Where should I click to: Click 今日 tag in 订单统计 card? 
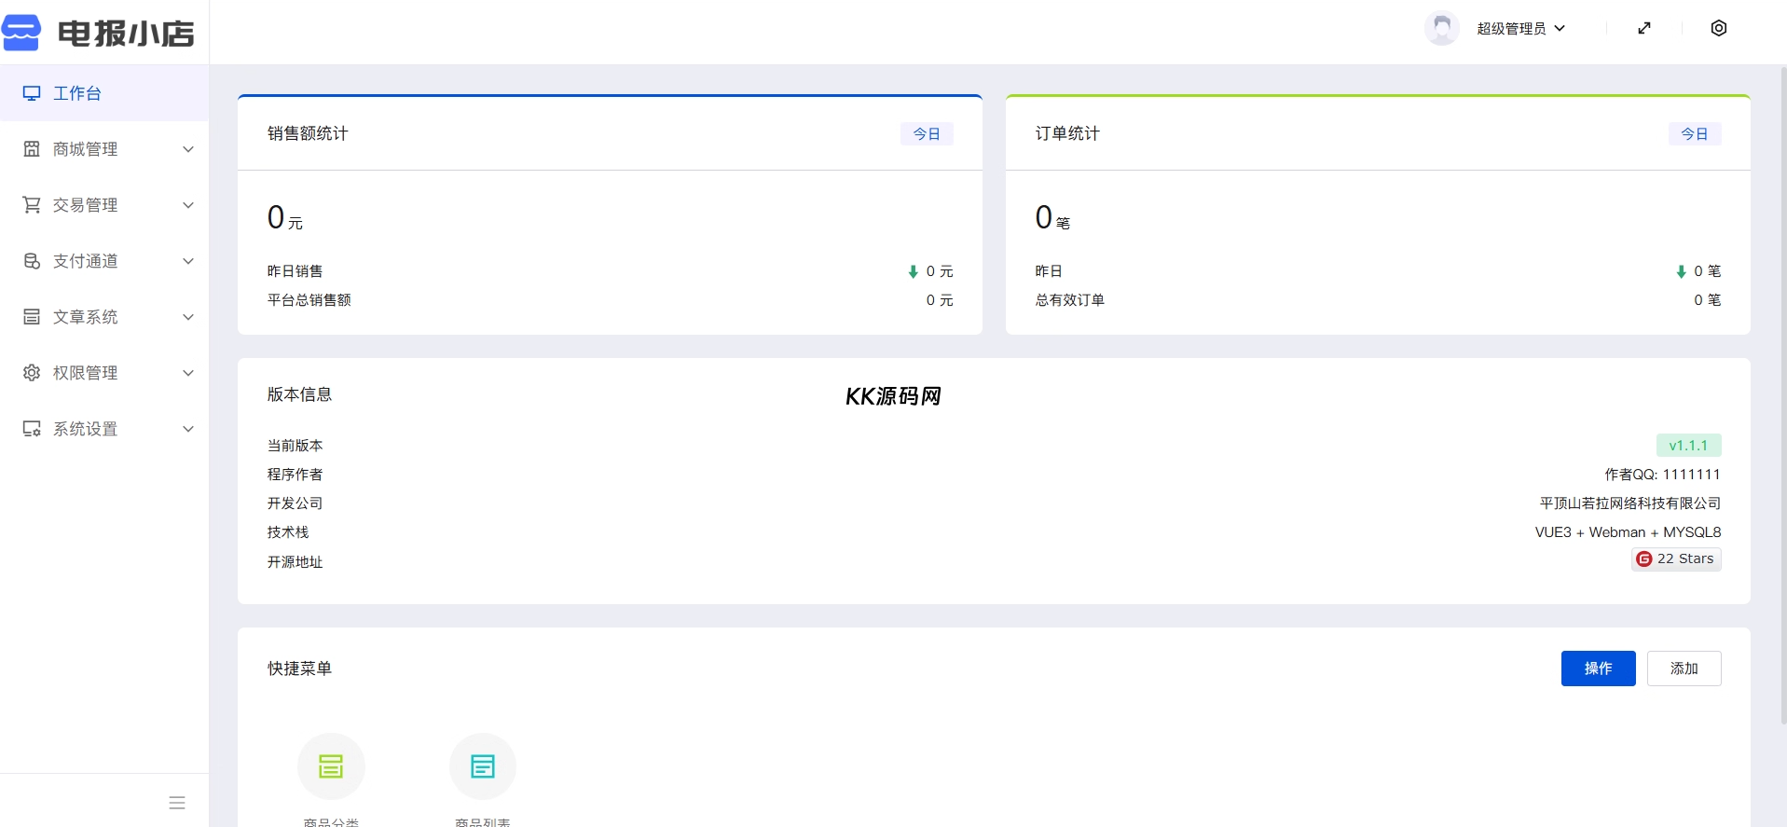1695,133
